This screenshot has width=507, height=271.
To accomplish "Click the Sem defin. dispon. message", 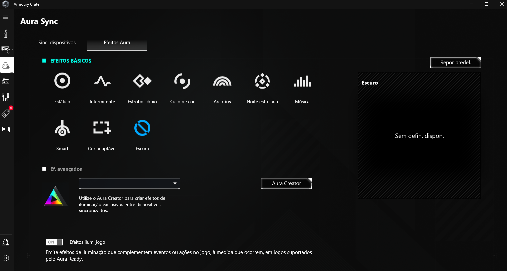I will pos(419,136).
